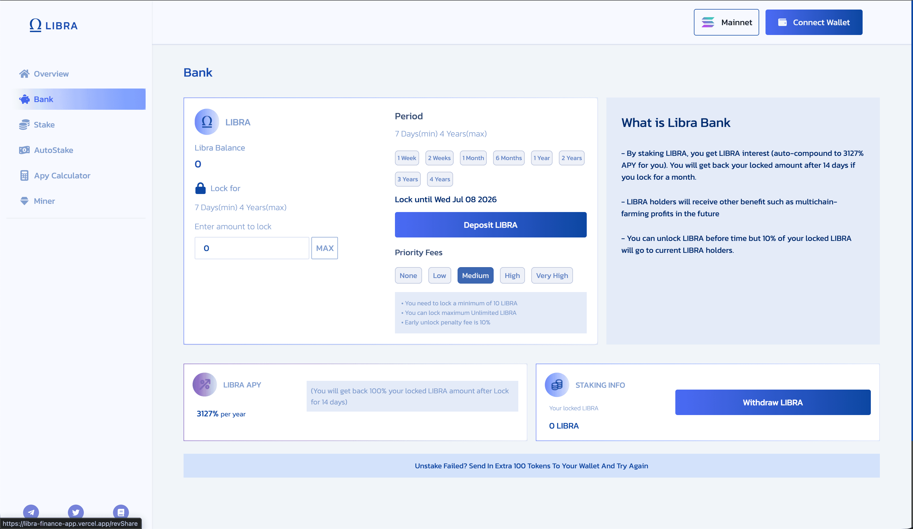Click the padlock icon beside Lock for
The width and height of the screenshot is (913, 529).
click(200, 188)
